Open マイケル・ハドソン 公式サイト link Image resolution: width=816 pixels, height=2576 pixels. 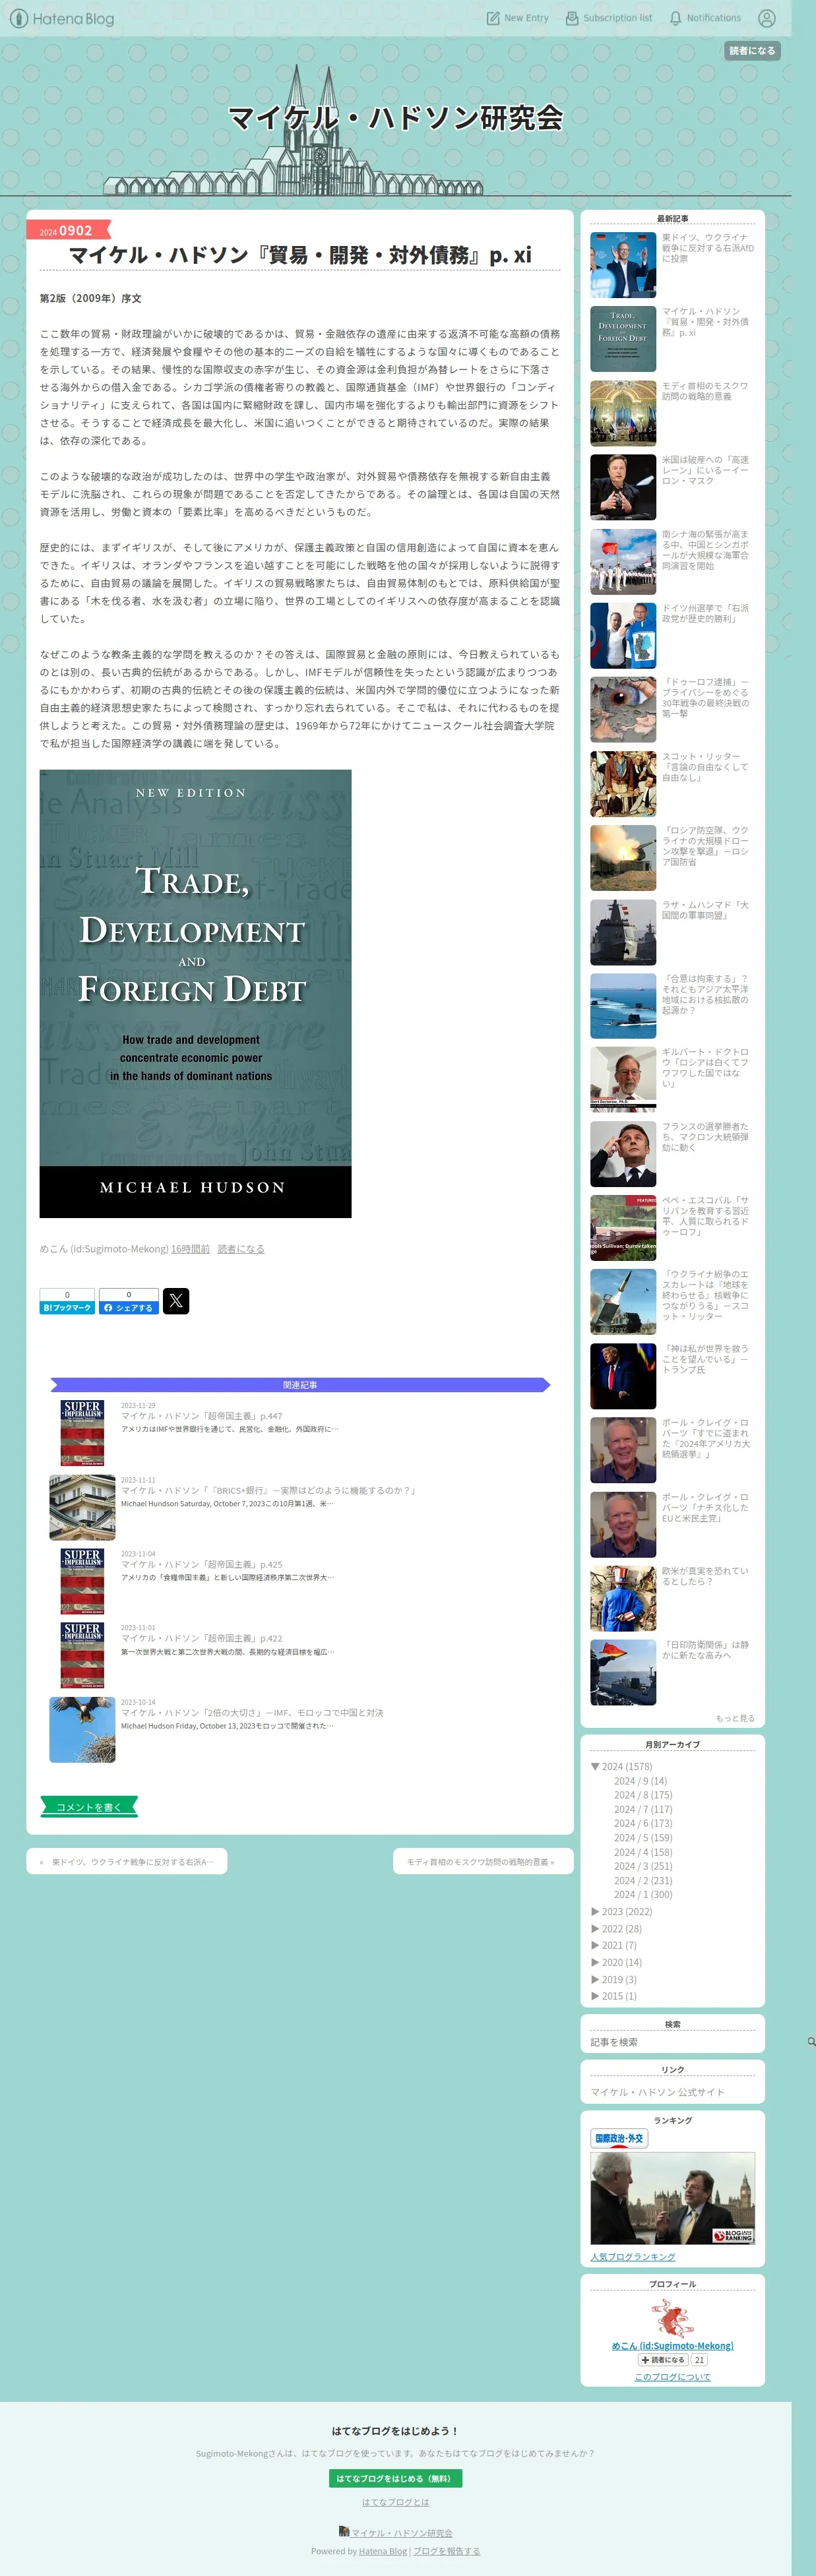pos(657,2092)
